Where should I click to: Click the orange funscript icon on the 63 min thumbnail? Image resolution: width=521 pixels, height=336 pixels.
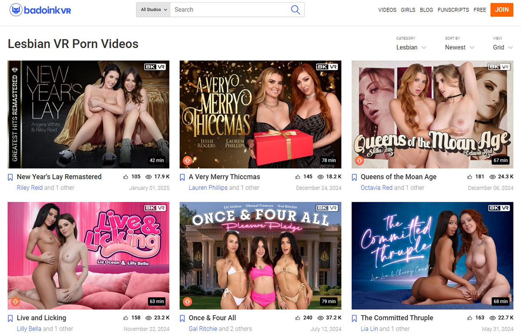tap(16, 301)
